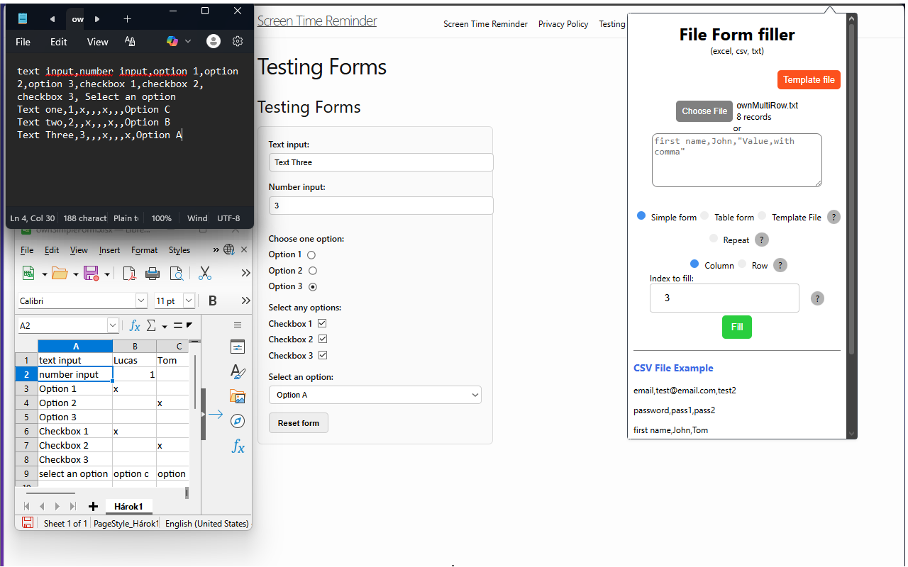Expand the Sum function dropdown arrow
Screen dimensions: 908x567
(165, 326)
